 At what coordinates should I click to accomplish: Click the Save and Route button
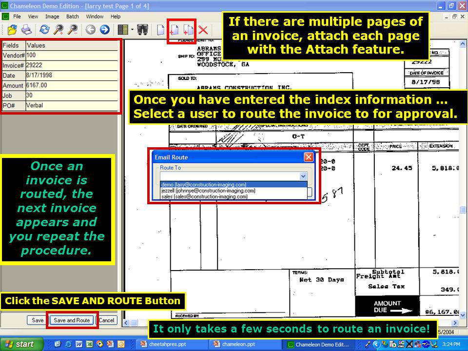72,320
